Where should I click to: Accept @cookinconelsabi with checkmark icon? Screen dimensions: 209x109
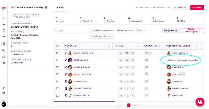121,89
